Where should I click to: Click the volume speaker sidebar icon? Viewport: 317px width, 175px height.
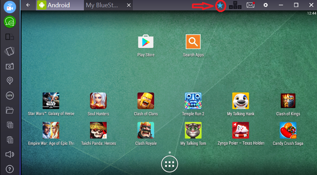click(10, 154)
